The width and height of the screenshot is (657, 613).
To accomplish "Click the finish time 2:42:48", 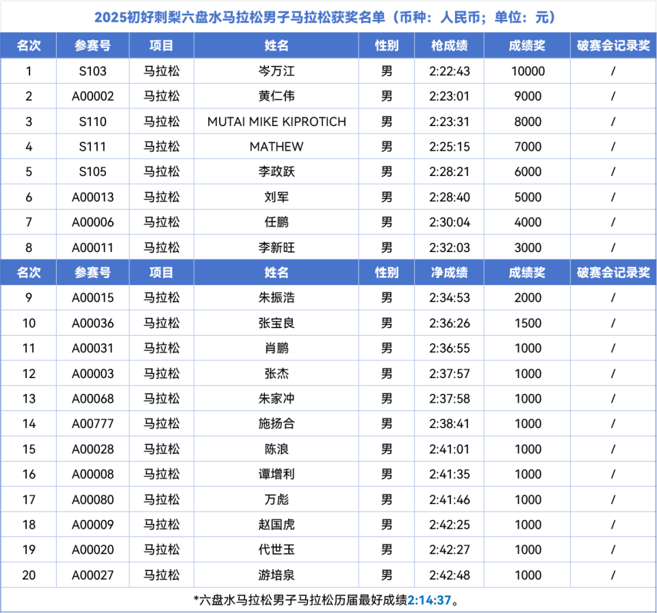I will click(449, 575).
